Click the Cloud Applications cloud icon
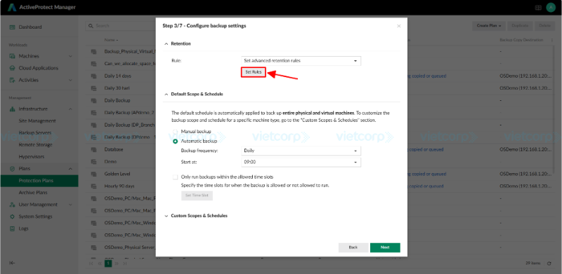 [12, 68]
